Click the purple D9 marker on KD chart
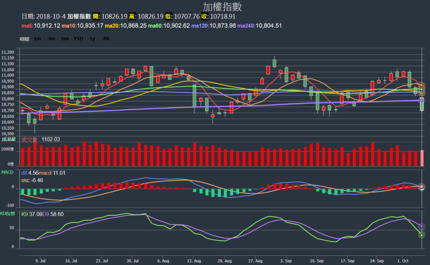Screen dimensions: 430x265 click(x=422, y=226)
